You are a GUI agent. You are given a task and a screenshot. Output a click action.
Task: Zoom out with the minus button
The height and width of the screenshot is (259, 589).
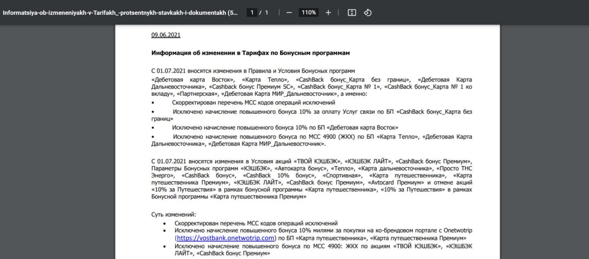click(x=289, y=12)
